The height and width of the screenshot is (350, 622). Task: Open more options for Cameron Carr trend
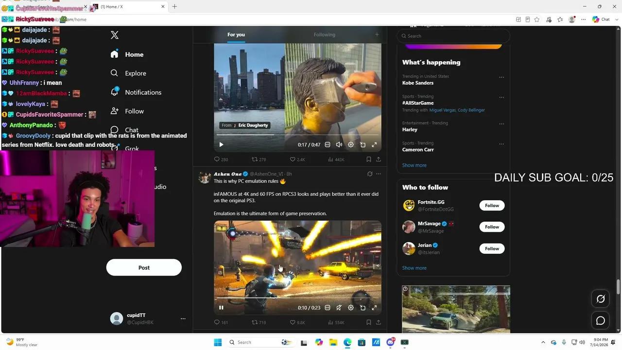click(501, 144)
